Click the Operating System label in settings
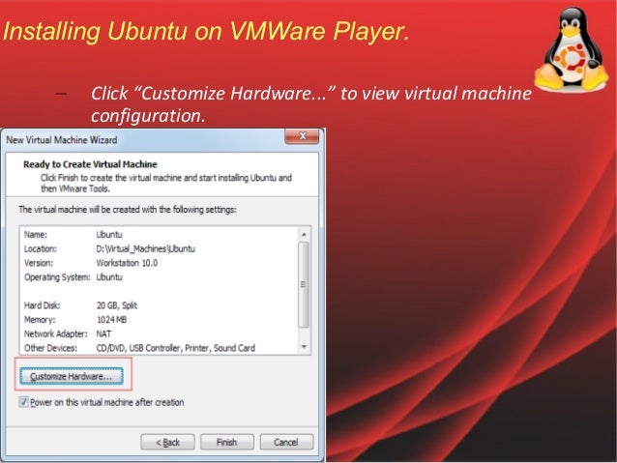 coord(57,277)
